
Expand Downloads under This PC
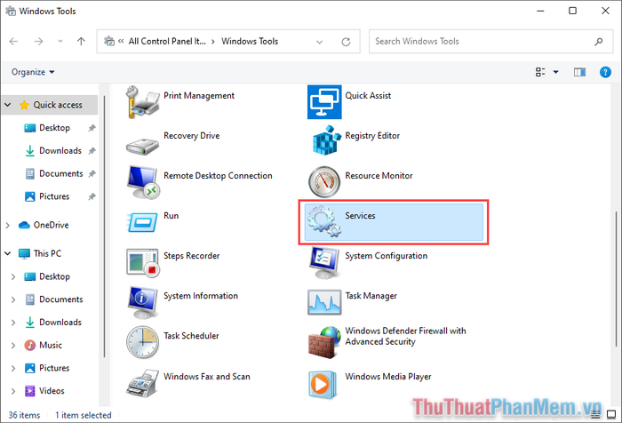[x=13, y=323]
